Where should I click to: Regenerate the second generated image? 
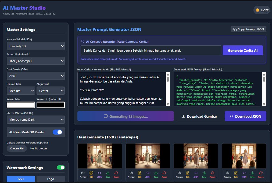click(x=164, y=174)
